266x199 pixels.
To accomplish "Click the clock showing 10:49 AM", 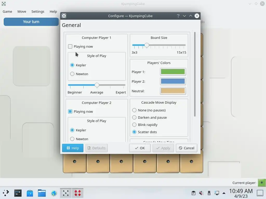I will [241, 191].
